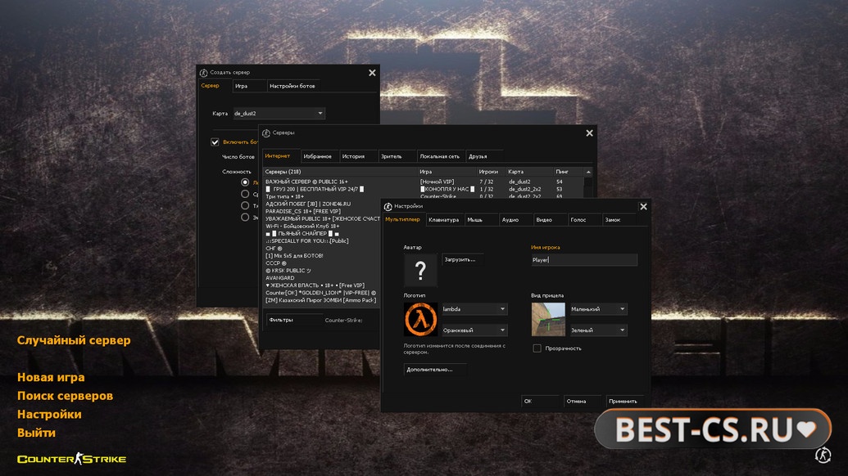Viewport: 848px width, 476px height.
Task: Toggle the Transparency checkbox
Action: (x=537, y=348)
